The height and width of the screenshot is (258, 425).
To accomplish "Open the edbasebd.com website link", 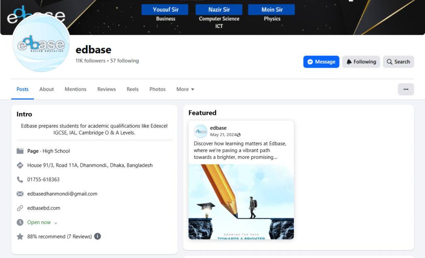I will point(44,208).
